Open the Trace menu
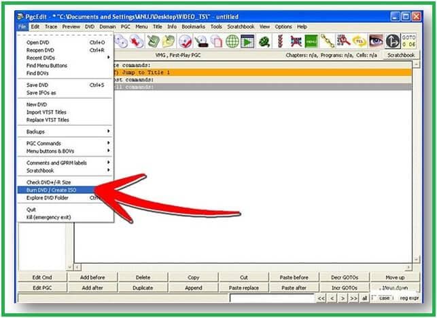This screenshot has width=437, height=318. click(x=51, y=26)
